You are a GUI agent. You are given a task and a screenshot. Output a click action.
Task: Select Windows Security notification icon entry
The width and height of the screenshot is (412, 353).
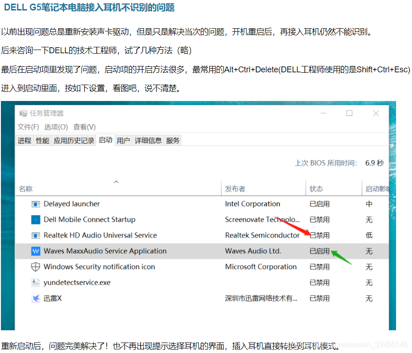click(99, 267)
